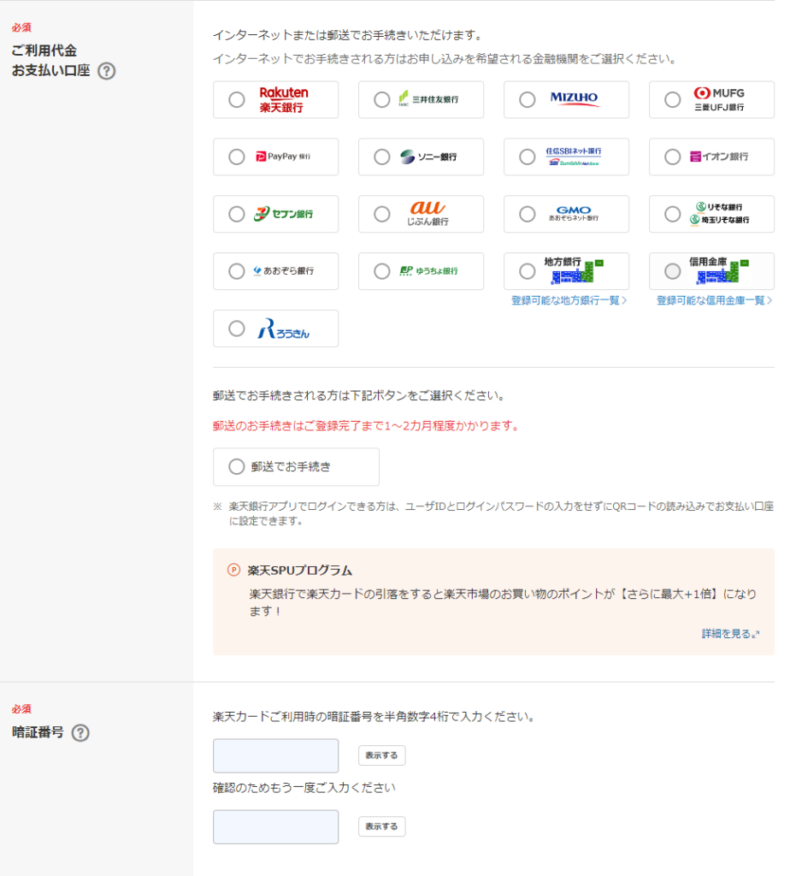Click the りそな銀行 logo
This screenshot has height=876, width=796.
(x=720, y=213)
